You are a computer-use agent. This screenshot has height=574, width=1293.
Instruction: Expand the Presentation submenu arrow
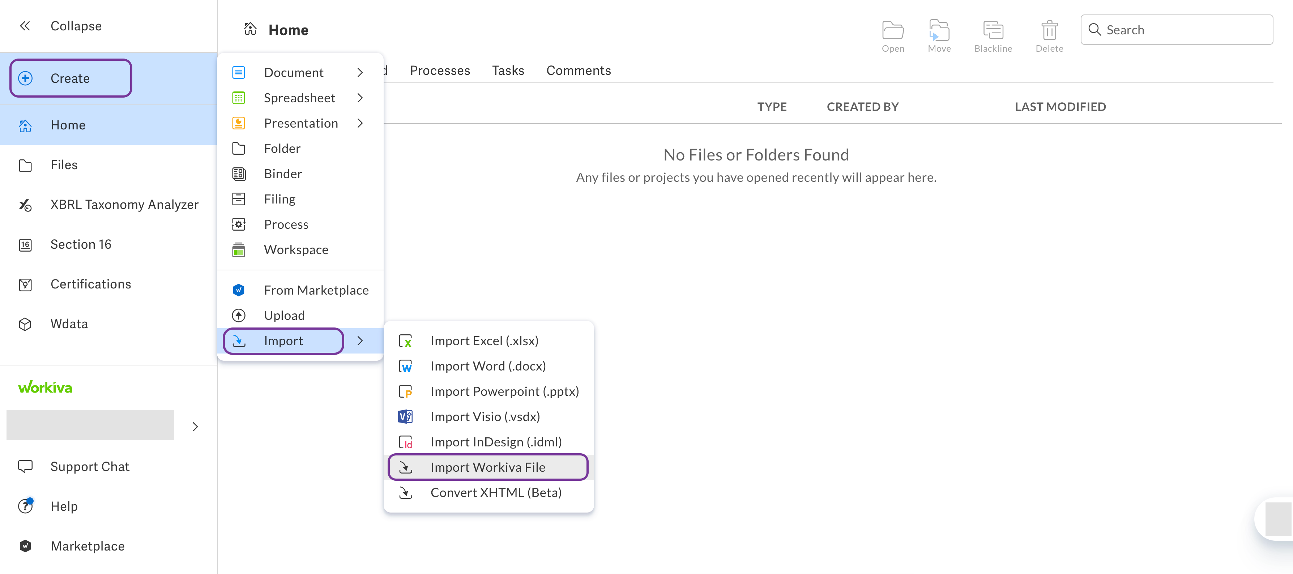[x=360, y=123]
